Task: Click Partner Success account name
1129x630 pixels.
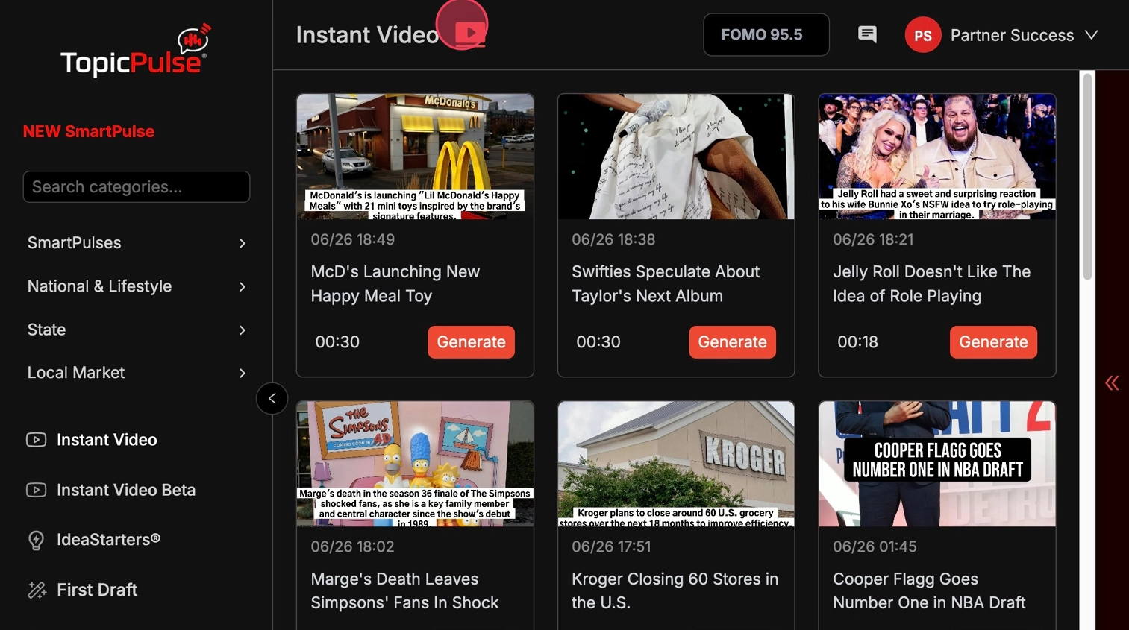Action: pos(1012,35)
